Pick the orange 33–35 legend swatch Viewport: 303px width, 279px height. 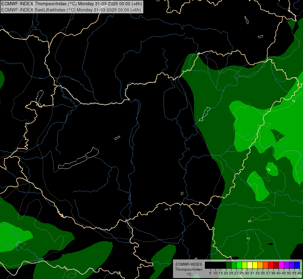[x=260, y=265]
